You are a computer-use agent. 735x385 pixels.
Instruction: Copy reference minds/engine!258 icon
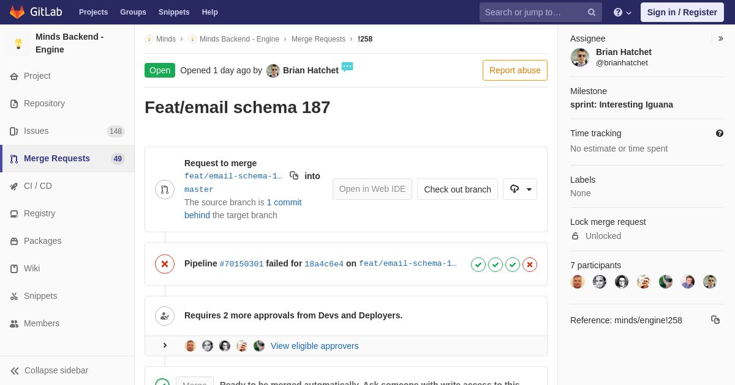(715, 320)
